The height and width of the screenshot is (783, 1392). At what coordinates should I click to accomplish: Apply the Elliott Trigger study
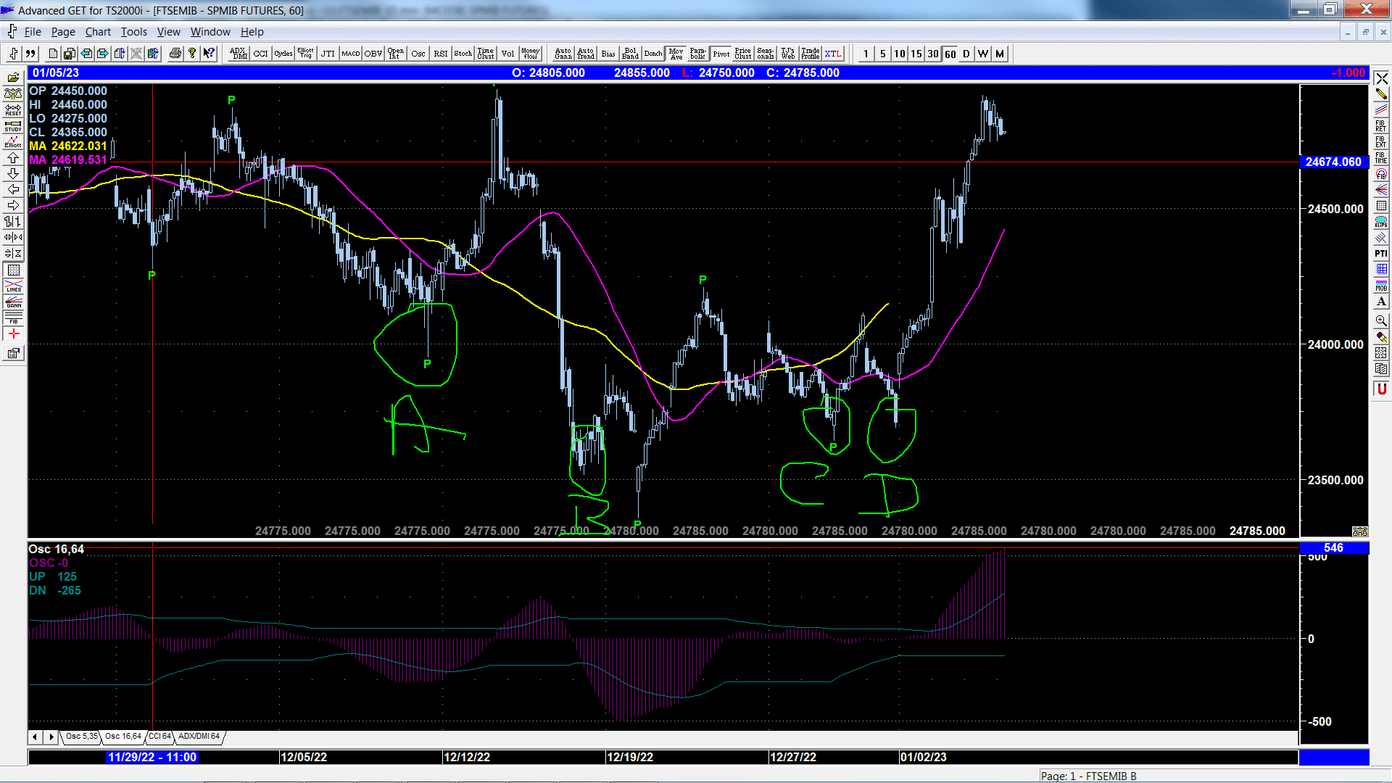point(306,54)
